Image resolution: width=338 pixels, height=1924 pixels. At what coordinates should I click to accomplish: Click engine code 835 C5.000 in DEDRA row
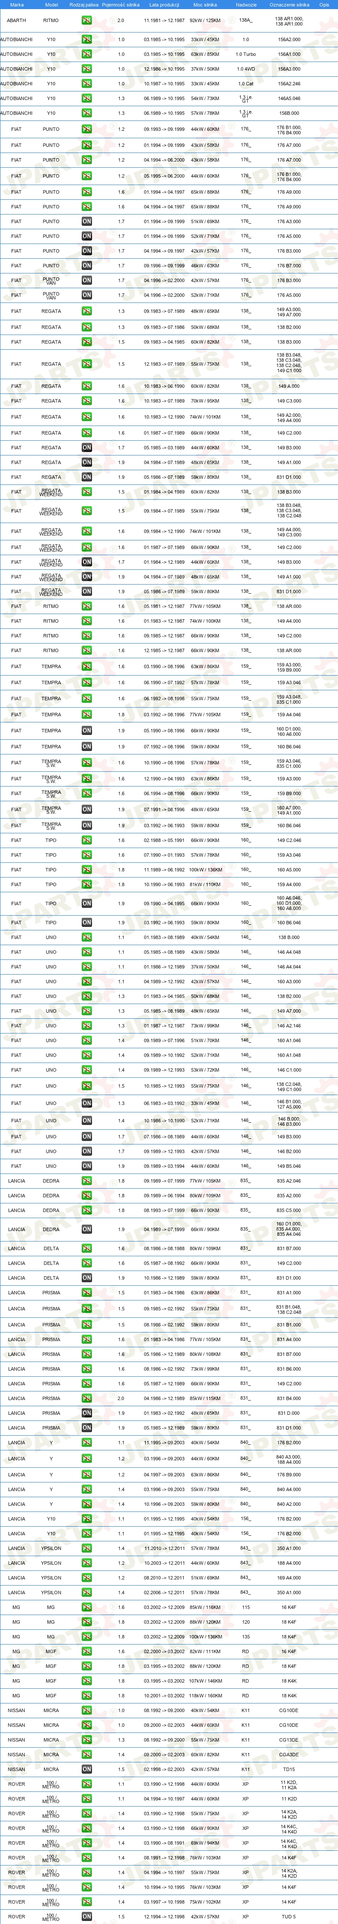pyautogui.click(x=289, y=1210)
